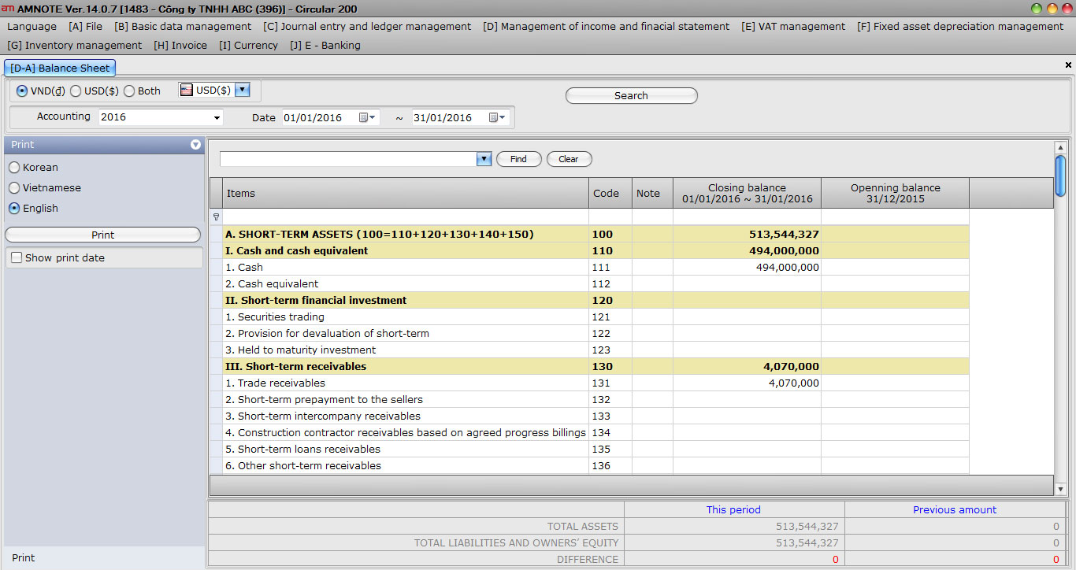This screenshot has height=570, width=1076.
Task: Click the vertical scrollbar thumb
Action: coord(1060,175)
